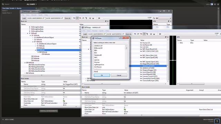Click the flip/walk icon in front NifSkope toolbar
221x124 pixels.
pos(147,34)
